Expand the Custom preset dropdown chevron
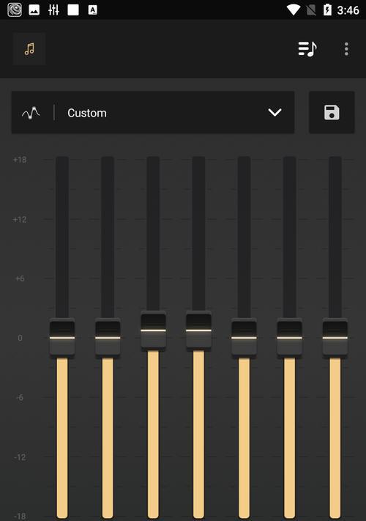Image resolution: width=366 pixels, height=521 pixels. pyautogui.click(x=274, y=112)
